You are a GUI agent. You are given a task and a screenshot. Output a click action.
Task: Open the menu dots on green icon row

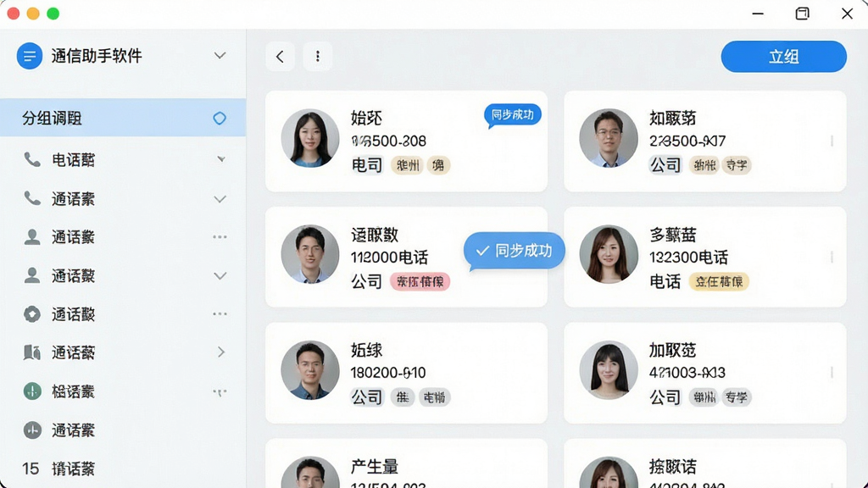click(x=220, y=392)
